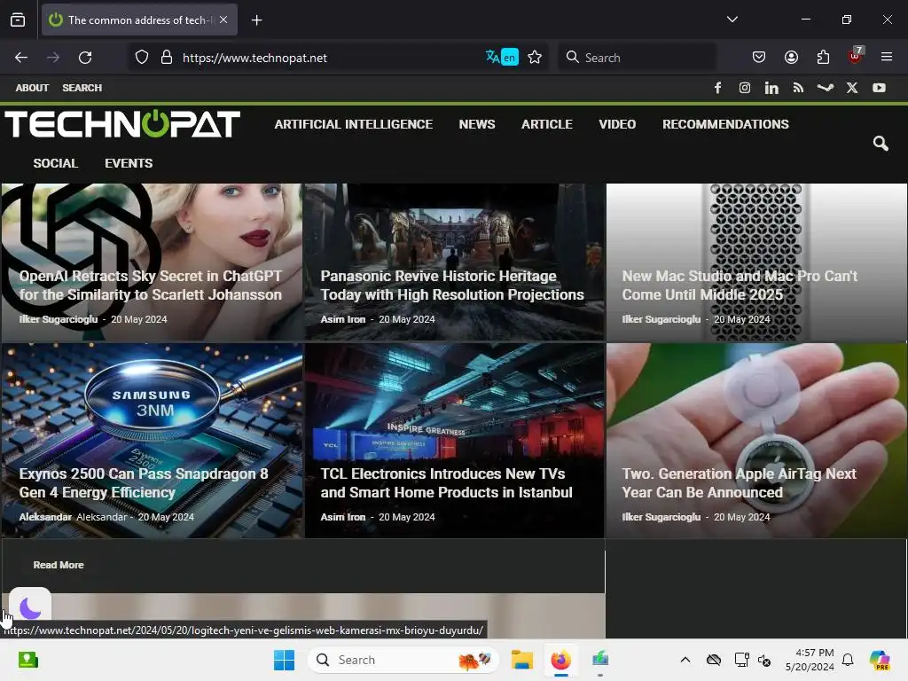Toggle dark mode moon button
908x681 pixels.
click(x=30, y=608)
